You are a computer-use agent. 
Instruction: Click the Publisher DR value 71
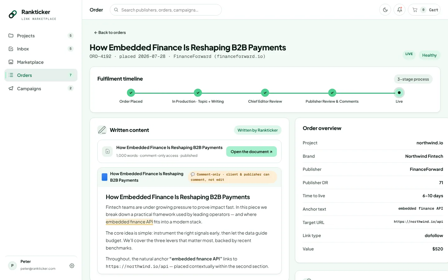(441, 183)
